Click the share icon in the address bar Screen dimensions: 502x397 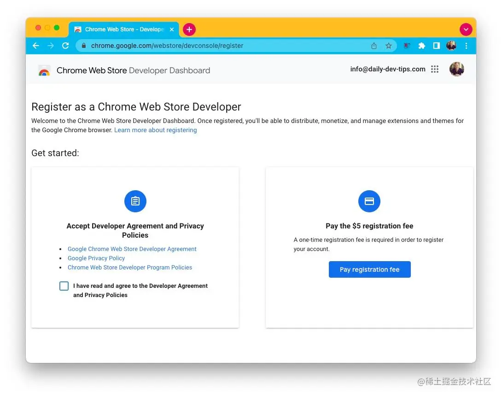click(374, 46)
